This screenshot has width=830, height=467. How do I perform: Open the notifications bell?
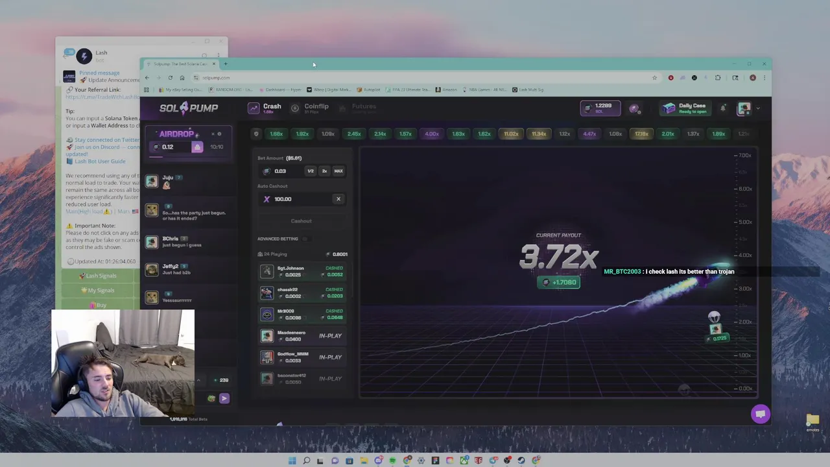click(723, 108)
